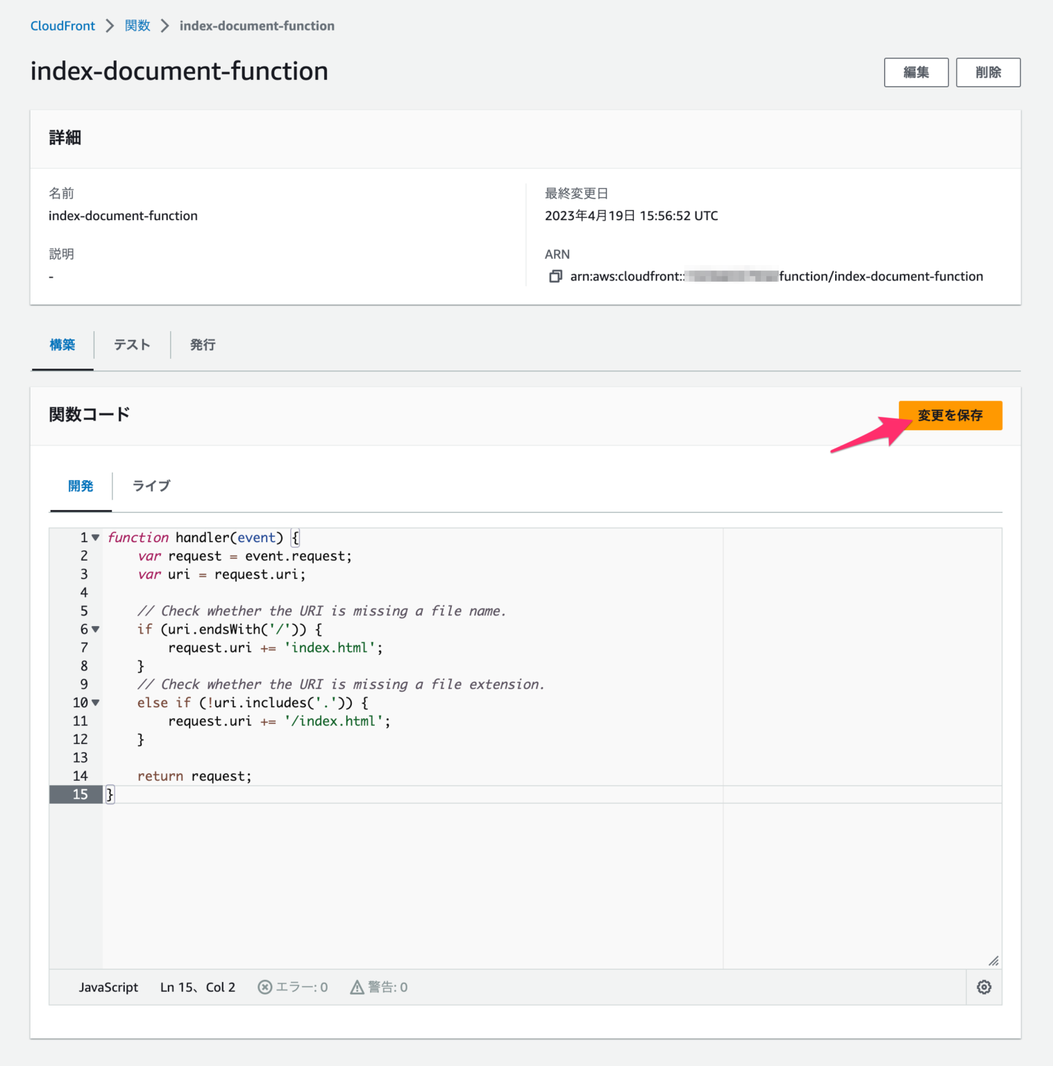Open the CloudFront breadcrumb link

[x=62, y=26]
